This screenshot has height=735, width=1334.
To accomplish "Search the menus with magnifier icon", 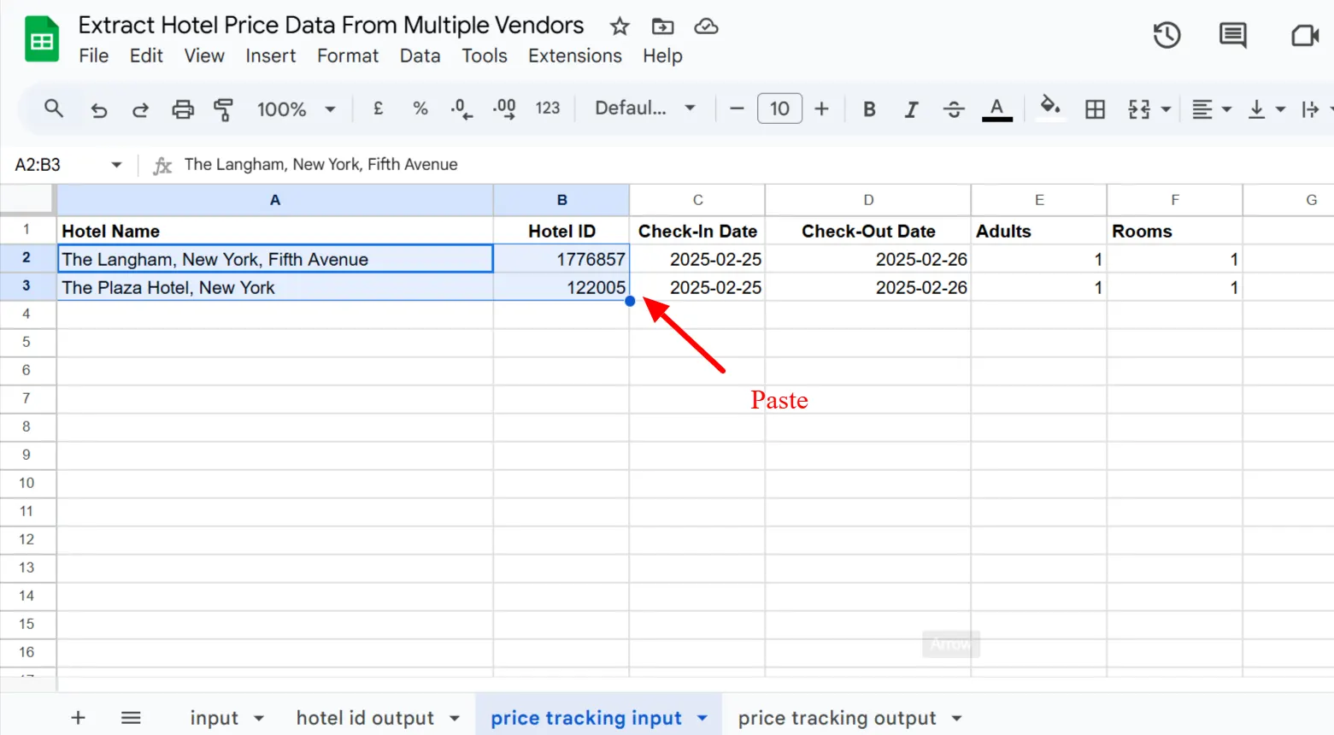I will coord(54,109).
